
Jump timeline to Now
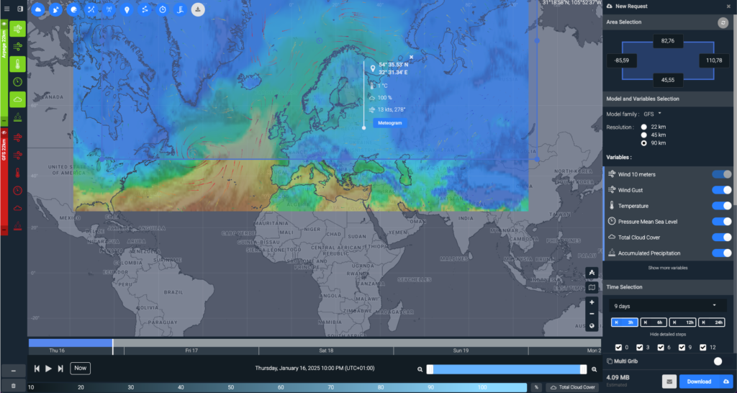tap(81, 368)
